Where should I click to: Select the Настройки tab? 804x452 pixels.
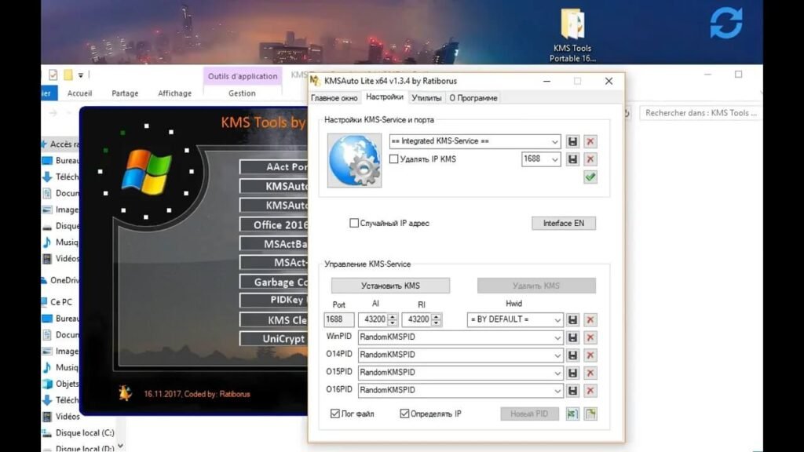(x=385, y=97)
